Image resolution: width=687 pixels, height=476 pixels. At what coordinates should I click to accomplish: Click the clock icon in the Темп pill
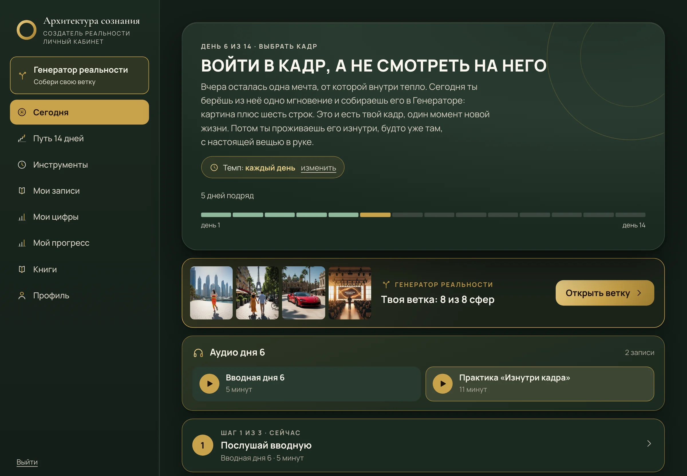coord(214,168)
